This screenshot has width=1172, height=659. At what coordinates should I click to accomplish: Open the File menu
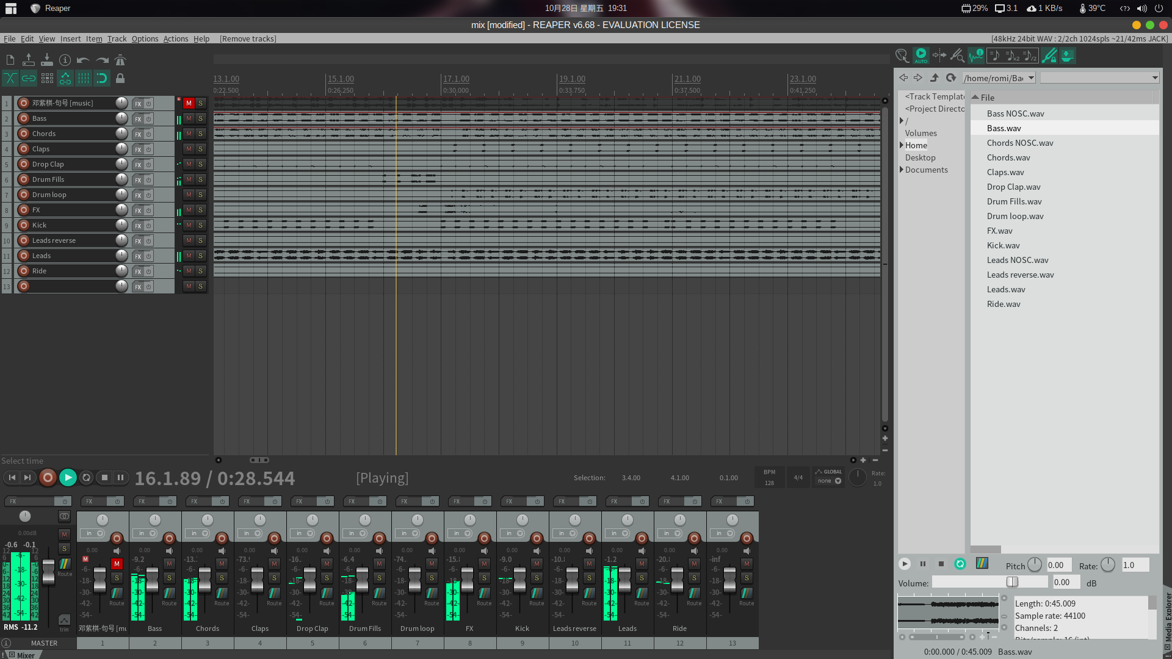click(x=10, y=38)
